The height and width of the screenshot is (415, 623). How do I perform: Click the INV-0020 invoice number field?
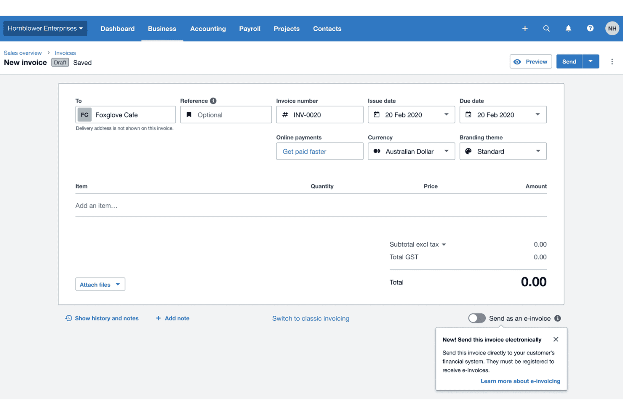[x=319, y=115]
